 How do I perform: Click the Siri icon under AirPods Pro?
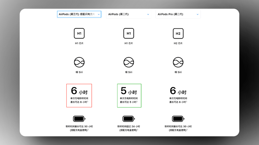[x=178, y=62]
